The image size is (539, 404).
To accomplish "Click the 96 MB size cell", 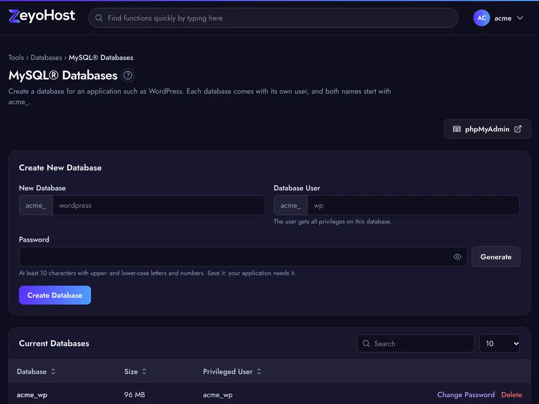I will click(134, 395).
